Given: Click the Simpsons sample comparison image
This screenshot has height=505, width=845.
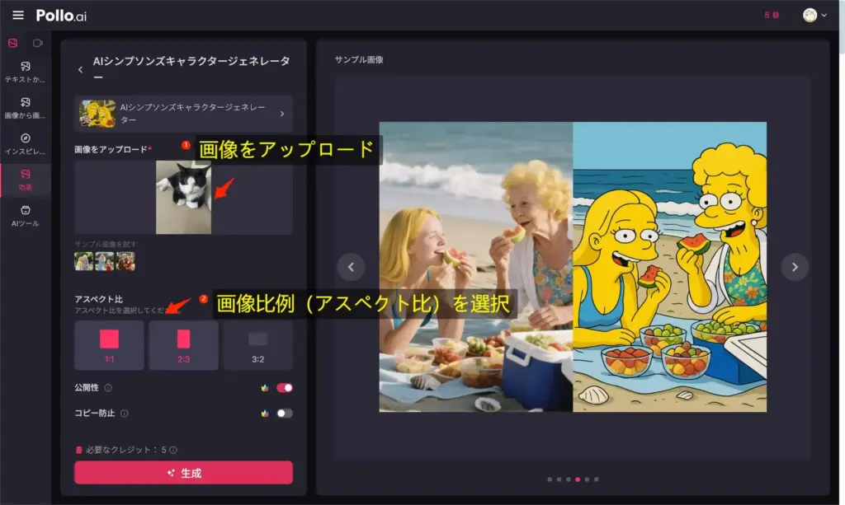Looking at the screenshot, I should pos(573,267).
